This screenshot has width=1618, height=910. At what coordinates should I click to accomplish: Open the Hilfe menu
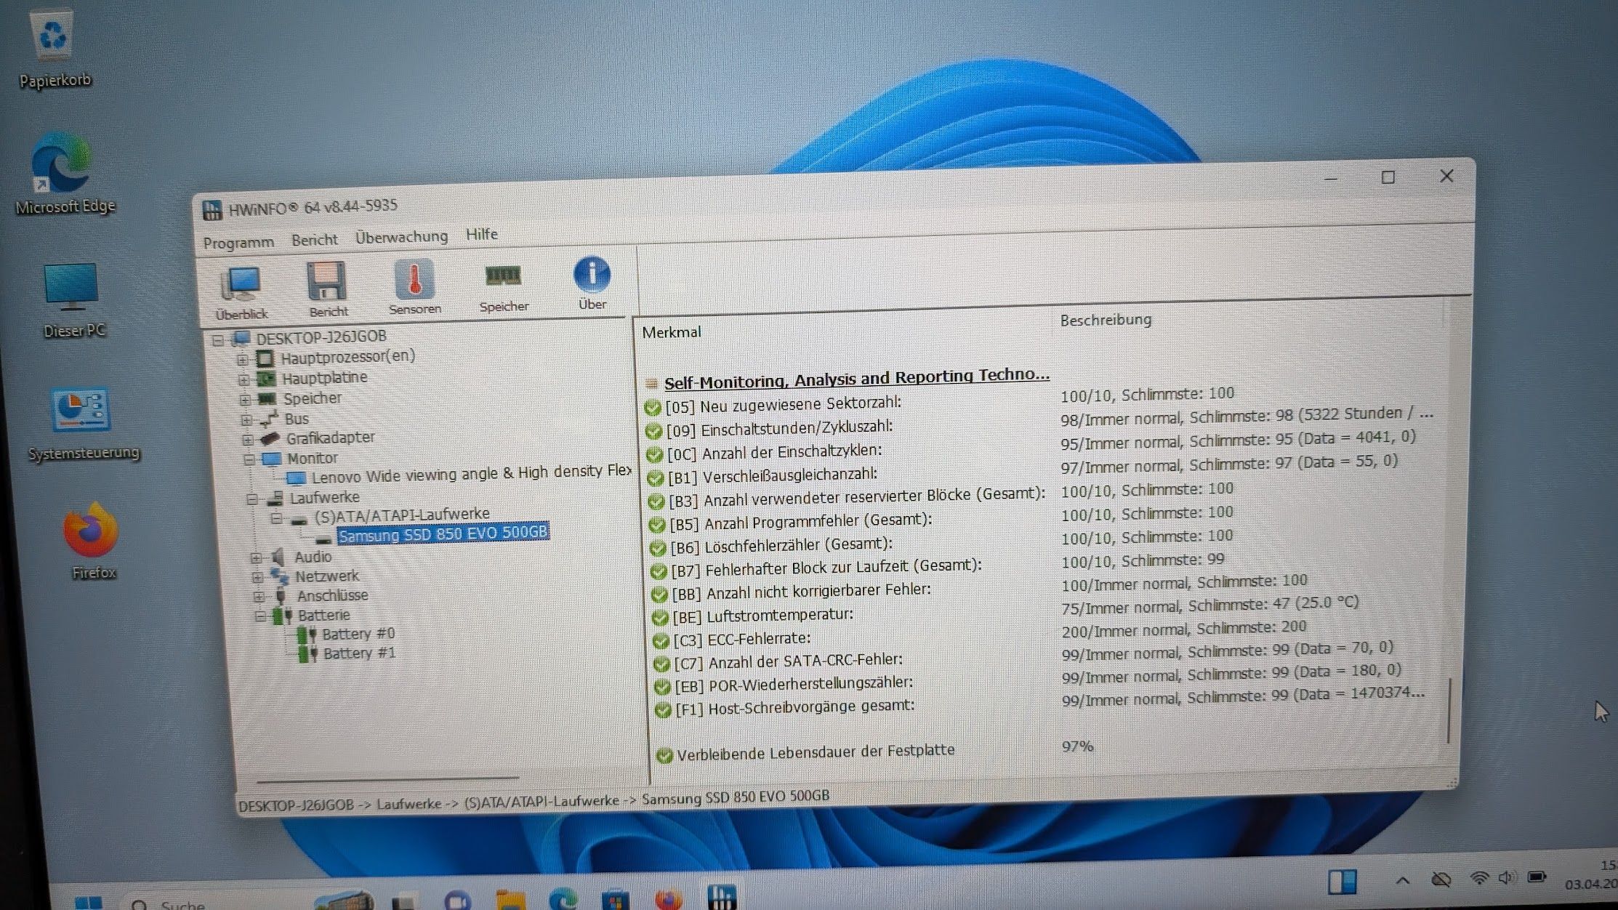[x=482, y=234]
